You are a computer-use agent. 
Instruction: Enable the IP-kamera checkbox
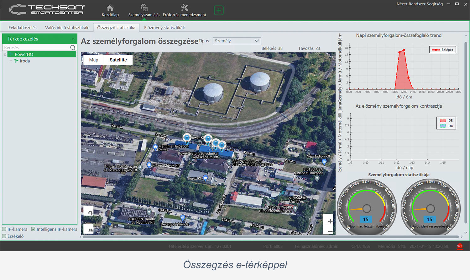click(4, 229)
